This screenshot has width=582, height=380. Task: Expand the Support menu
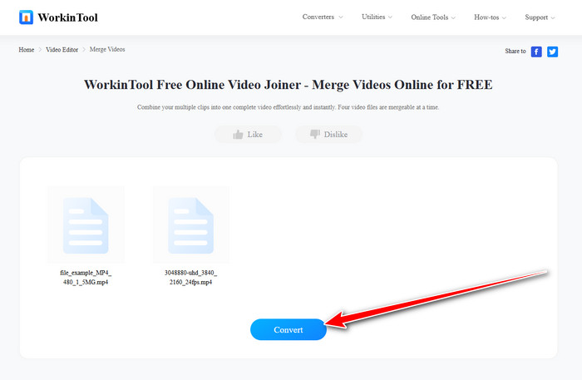(x=540, y=17)
